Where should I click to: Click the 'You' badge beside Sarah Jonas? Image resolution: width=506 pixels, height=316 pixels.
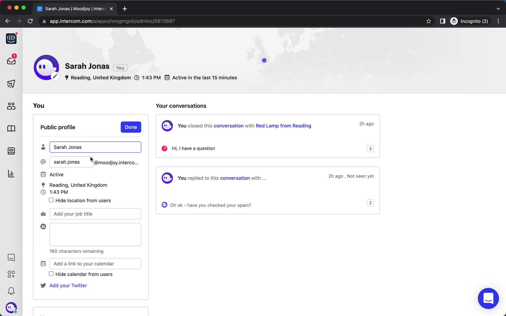pyautogui.click(x=120, y=68)
